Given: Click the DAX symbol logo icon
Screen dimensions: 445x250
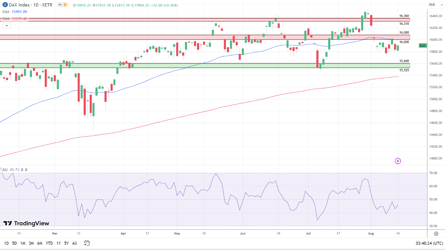Looking at the screenshot, I should (x=5, y=5).
